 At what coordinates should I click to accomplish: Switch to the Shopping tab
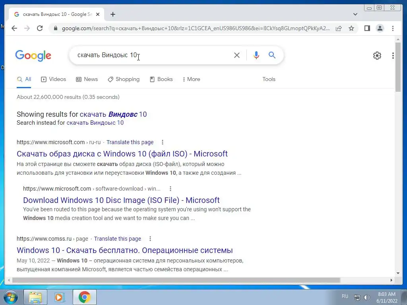click(124, 79)
